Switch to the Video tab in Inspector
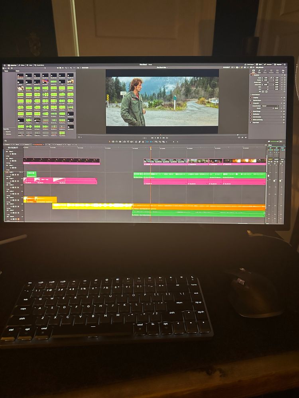Image resolution: width=299 pixels, height=398 pixels. (254, 71)
